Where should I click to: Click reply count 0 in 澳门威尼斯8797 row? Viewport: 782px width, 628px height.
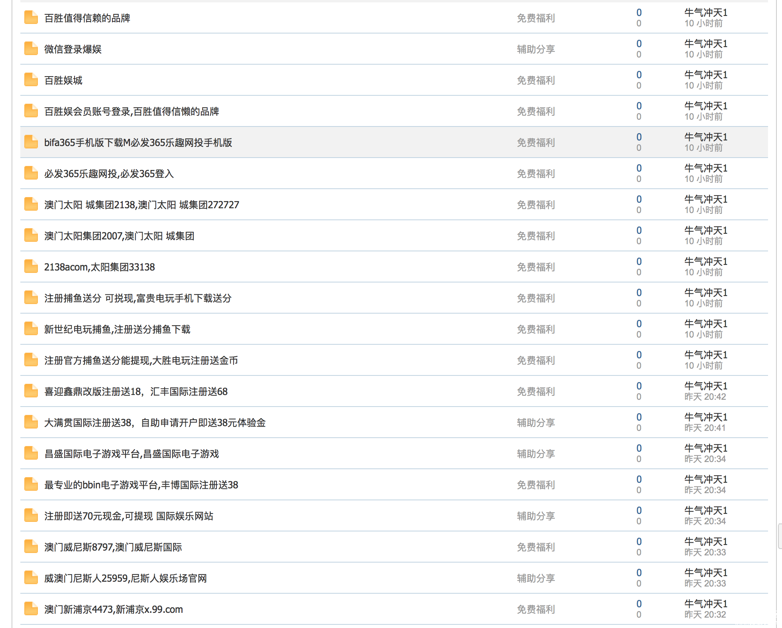point(639,541)
